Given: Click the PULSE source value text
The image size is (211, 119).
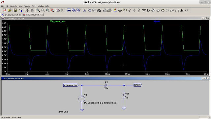Looking at the screenshot, I should [x=101, y=103].
